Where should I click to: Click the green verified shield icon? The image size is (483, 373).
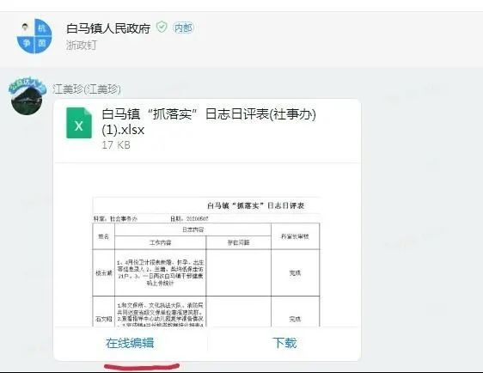click(x=162, y=28)
